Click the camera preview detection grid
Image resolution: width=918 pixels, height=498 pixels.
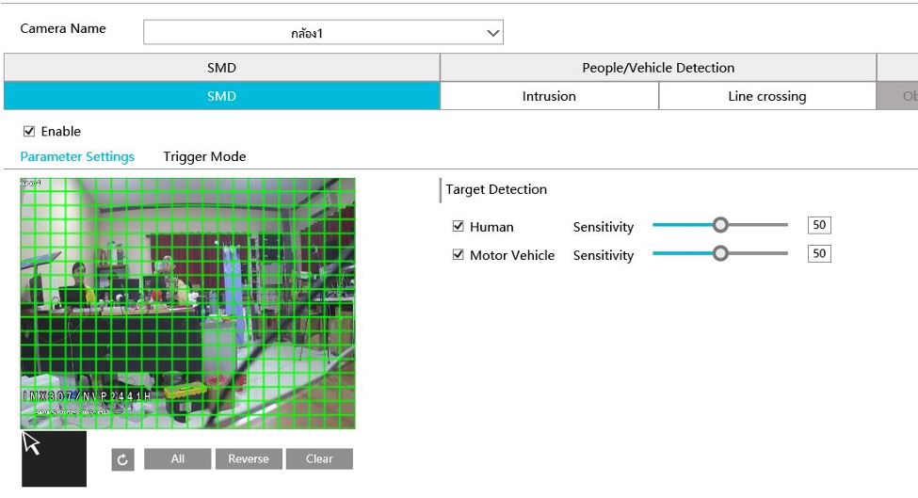188,303
